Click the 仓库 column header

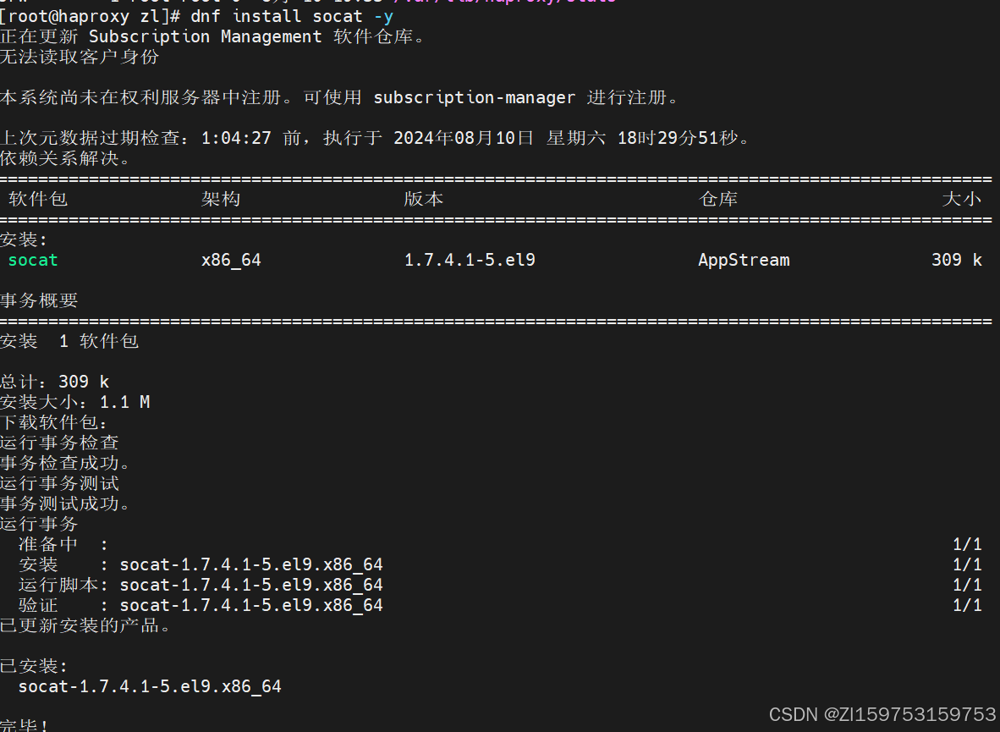718,199
